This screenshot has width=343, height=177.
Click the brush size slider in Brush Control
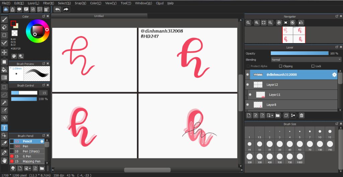click(x=24, y=93)
